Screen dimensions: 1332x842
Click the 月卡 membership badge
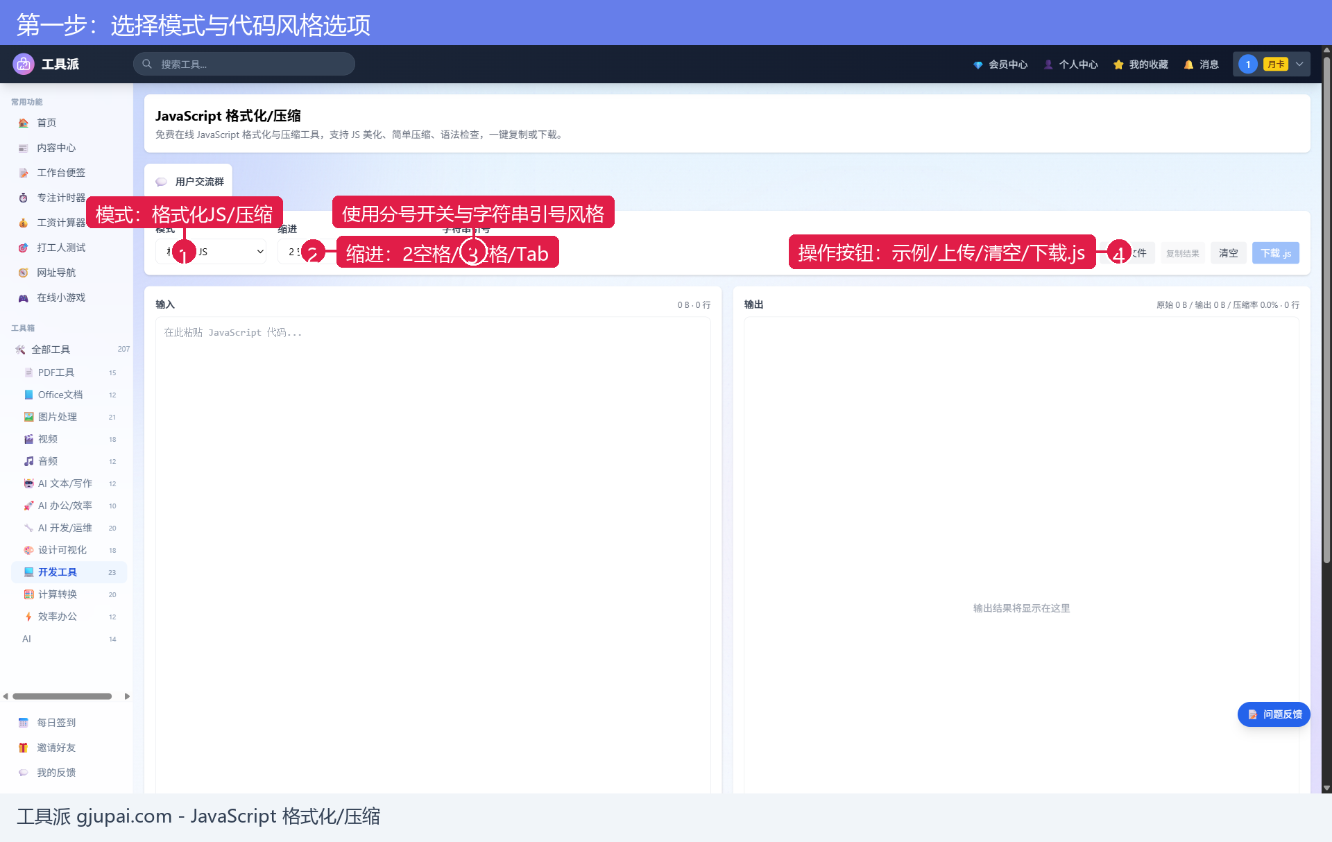coord(1275,65)
